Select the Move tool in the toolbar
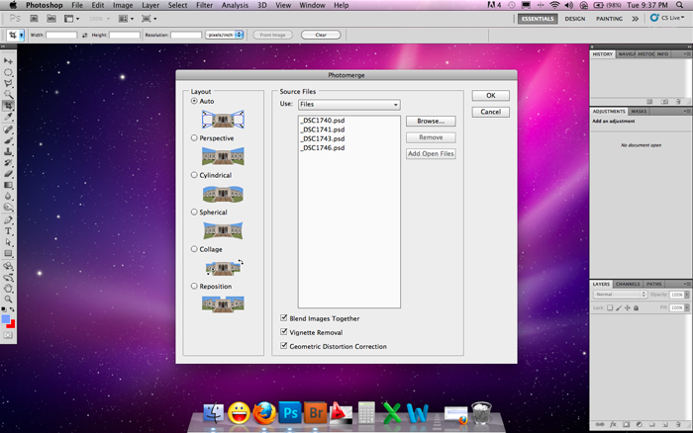Image resolution: width=693 pixels, height=433 pixels. (x=8, y=61)
